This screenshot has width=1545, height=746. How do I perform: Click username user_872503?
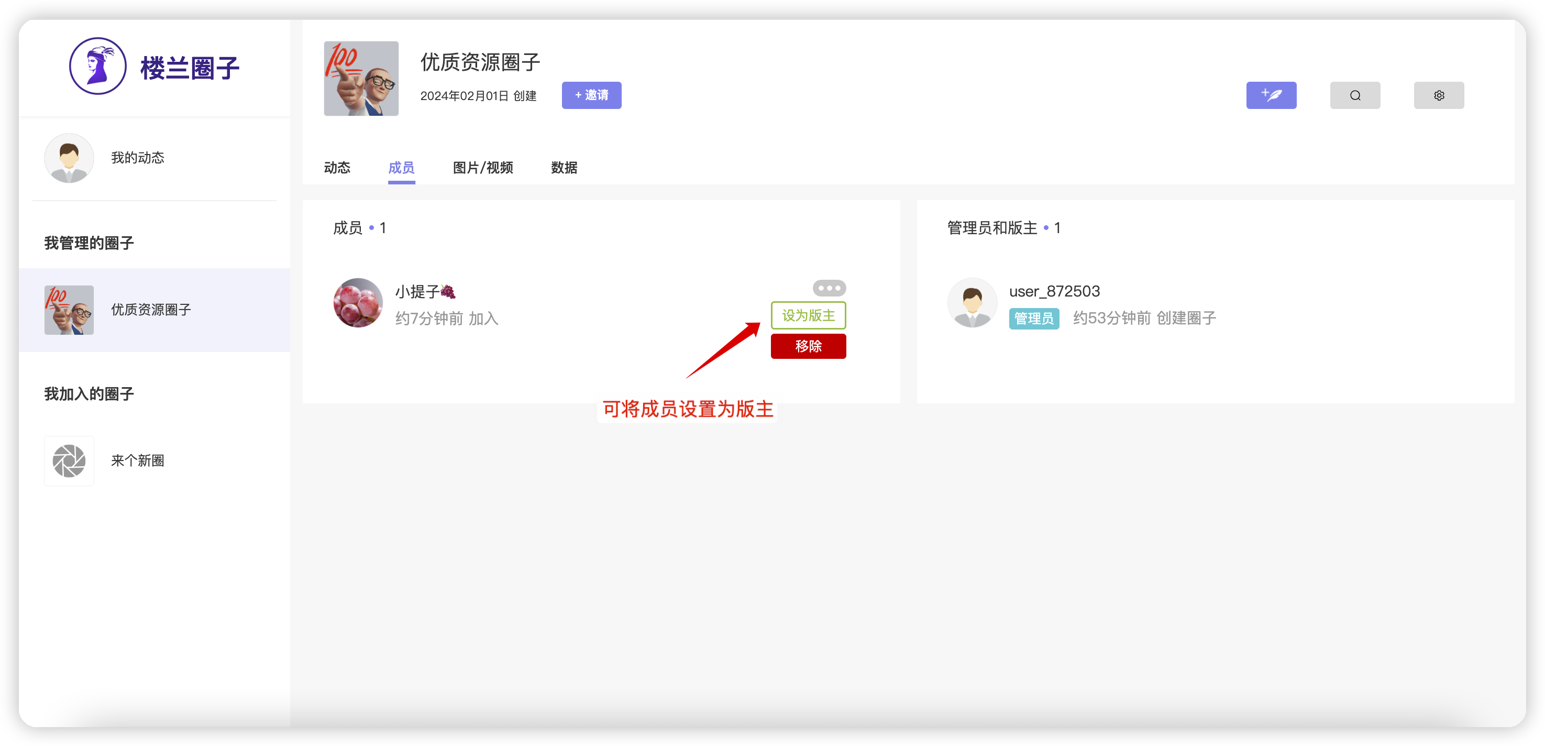[x=1054, y=292]
